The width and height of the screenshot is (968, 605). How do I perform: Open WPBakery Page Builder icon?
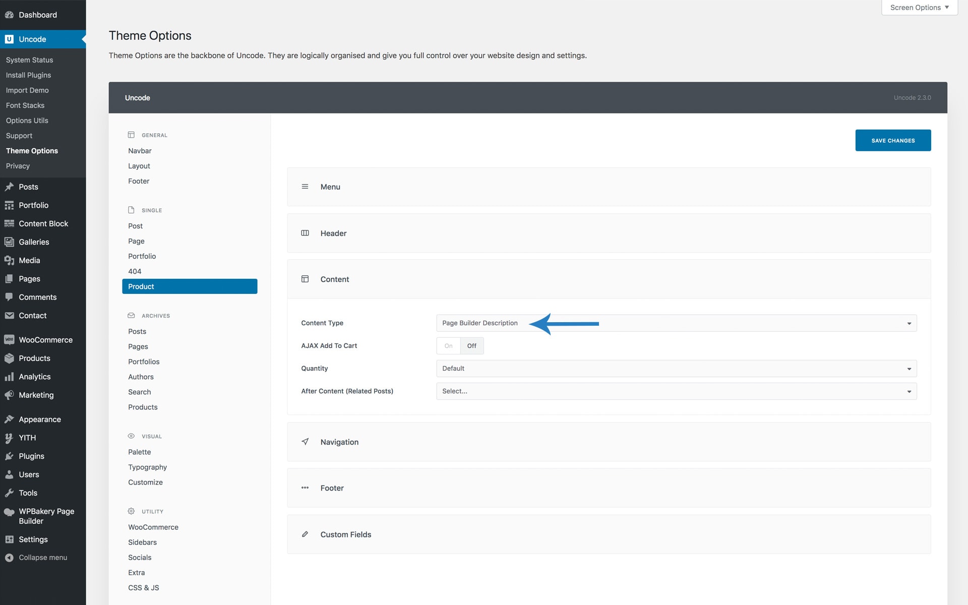coord(9,512)
